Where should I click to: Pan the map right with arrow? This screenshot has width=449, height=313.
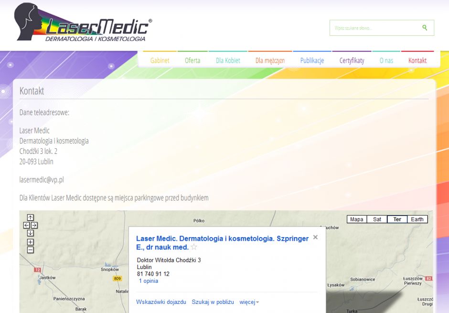34,226
